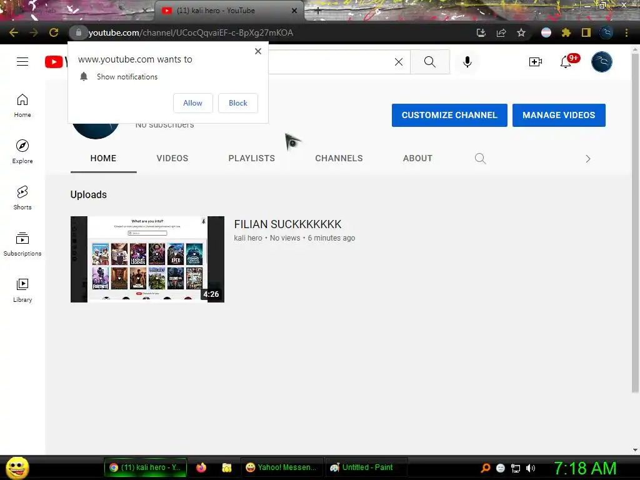
Task: Click the install app icon in address bar
Action: click(x=481, y=32)
